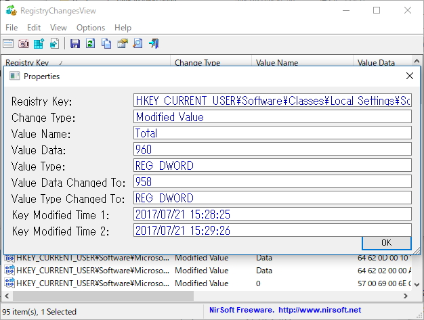Click the registry icon on the row with Value Name 0
Viewport: 424px width, 320px height.
pyautogui.click(x=9, y=283)
